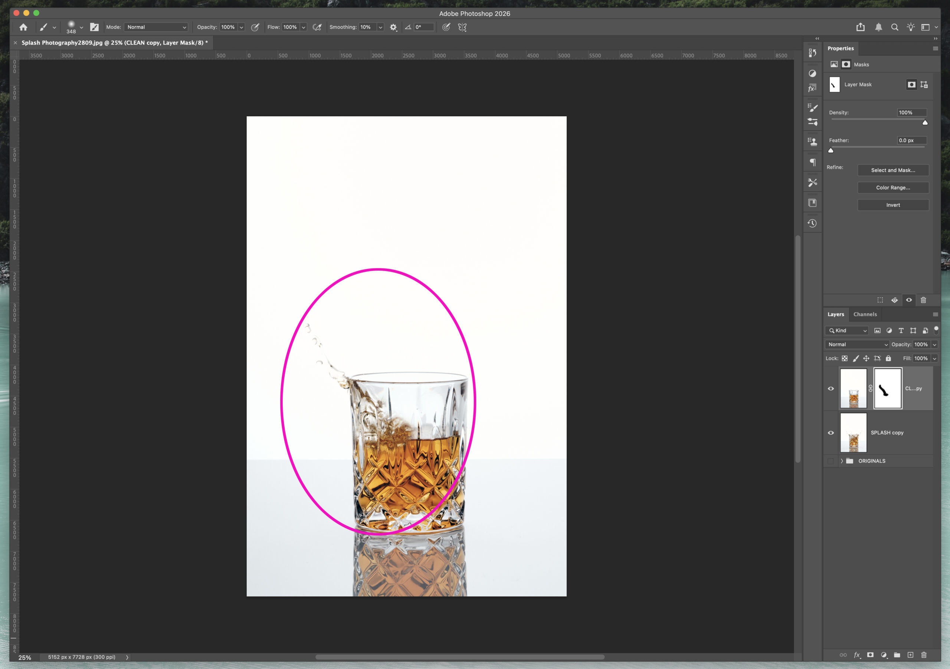Open the Paragraph panel icon
Screen dimensions: 950x669
point(812,161)
